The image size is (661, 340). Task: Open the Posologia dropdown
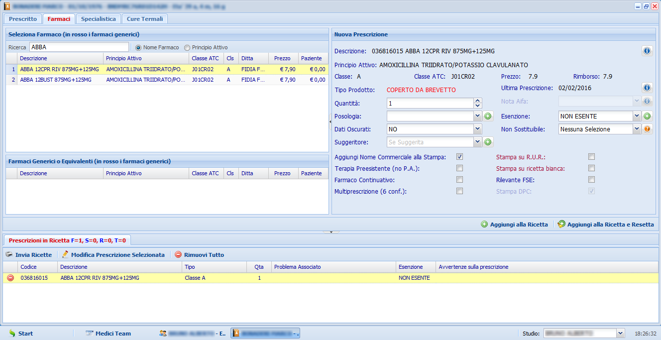point(478,116)
